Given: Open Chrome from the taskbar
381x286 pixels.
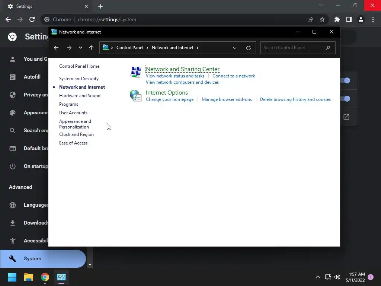Looking at the screenshot, I should 45,277.
